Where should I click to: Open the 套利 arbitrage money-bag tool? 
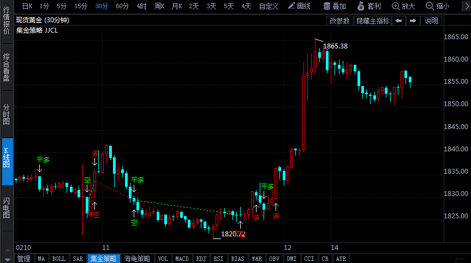[369, 6]
